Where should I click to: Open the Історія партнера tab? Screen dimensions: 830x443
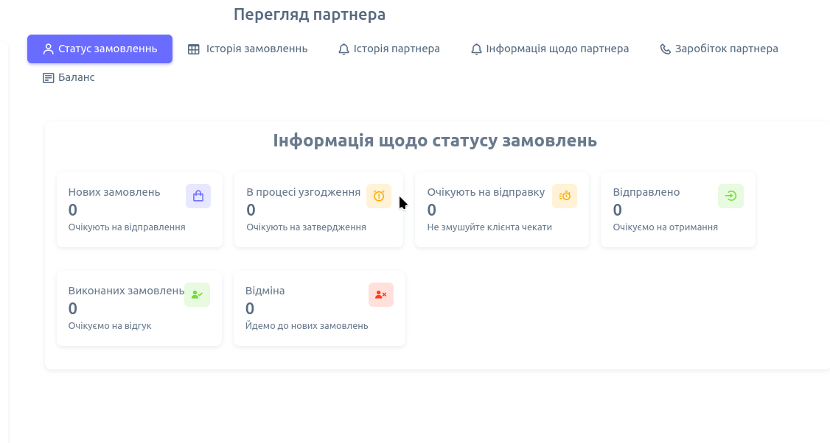(397, 49)
